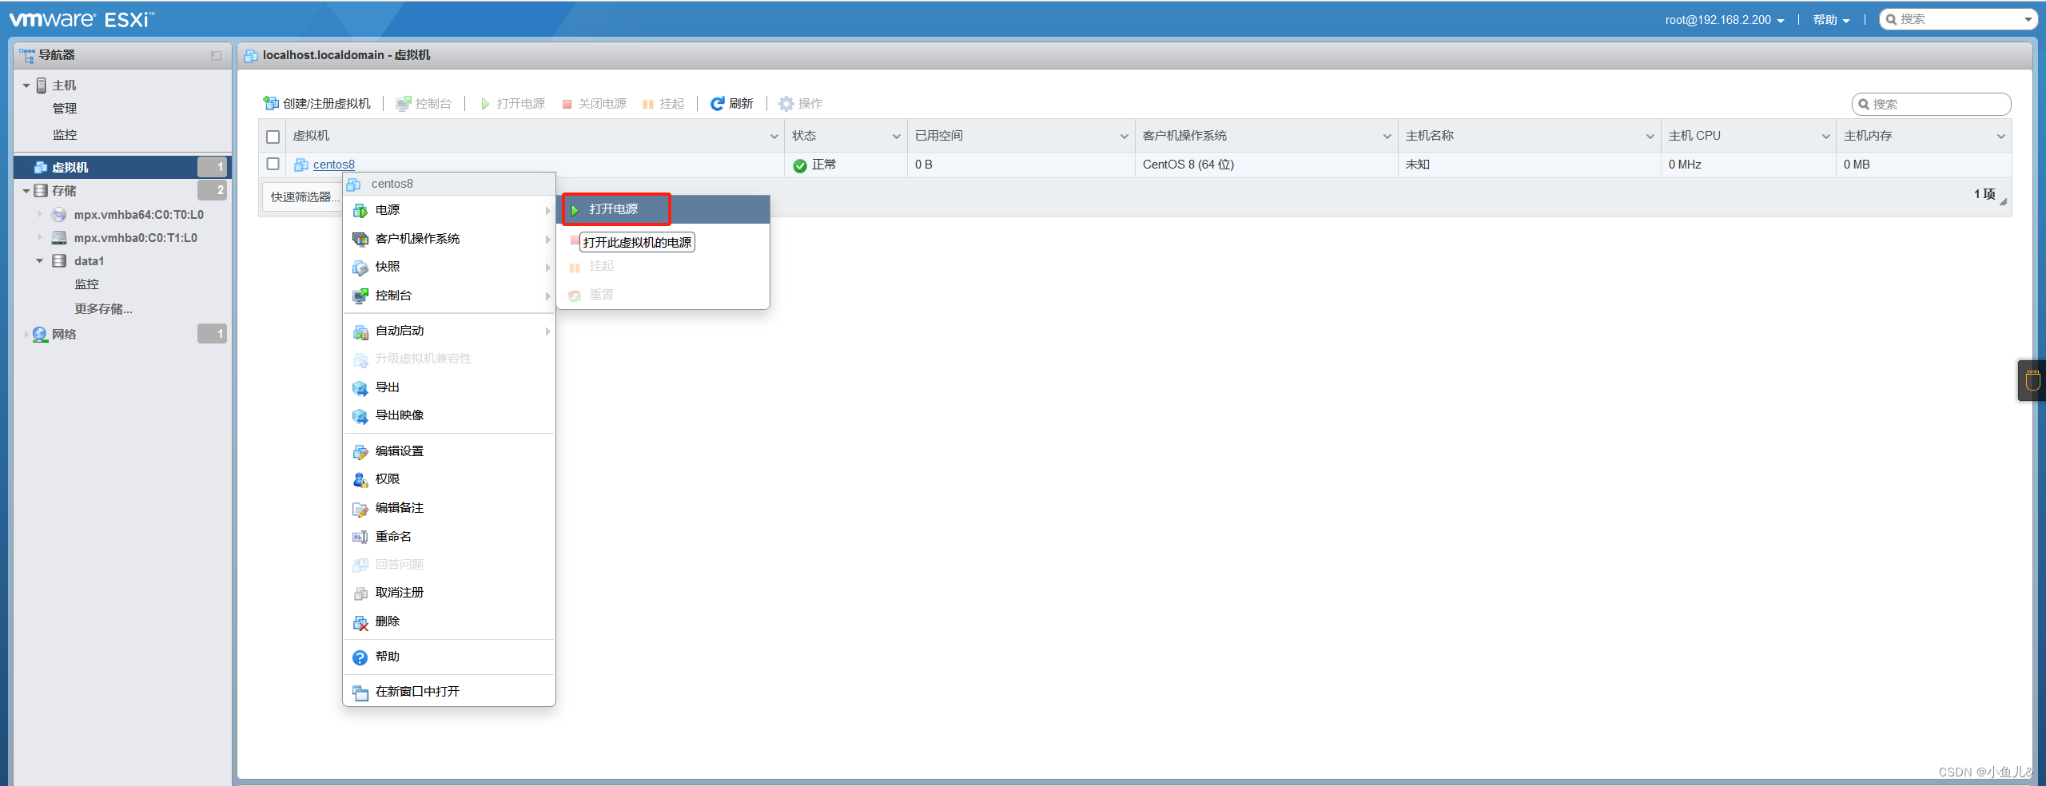Click the red power-off toolbar icon
Image resolution: width=2046 pixels, height=786 pixels.
(x=567, y=104)
